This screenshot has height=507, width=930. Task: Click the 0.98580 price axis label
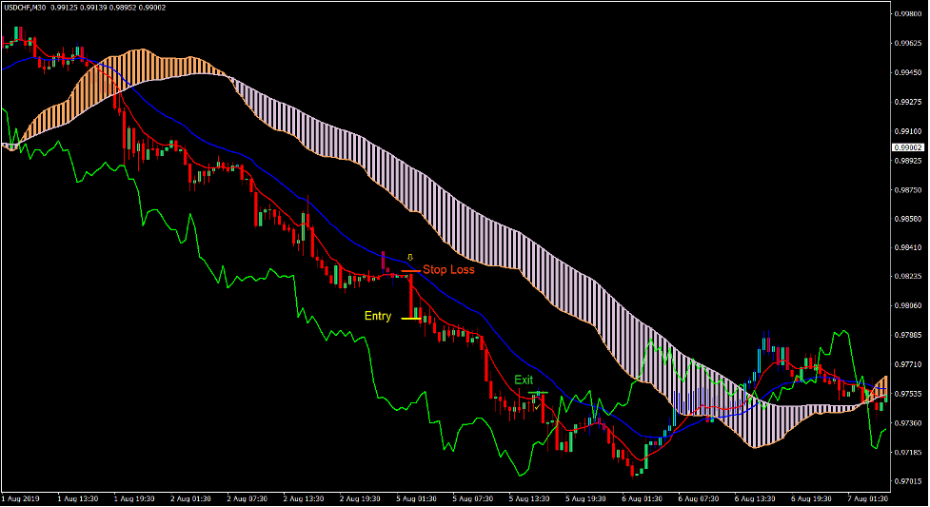[x=907, y=219]
